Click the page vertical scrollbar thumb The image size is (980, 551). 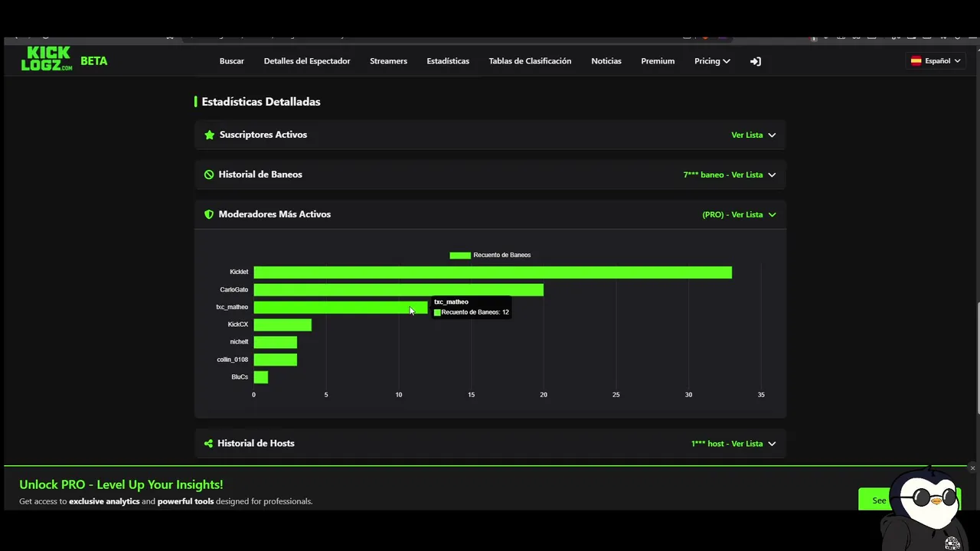(x=977, y=358)
